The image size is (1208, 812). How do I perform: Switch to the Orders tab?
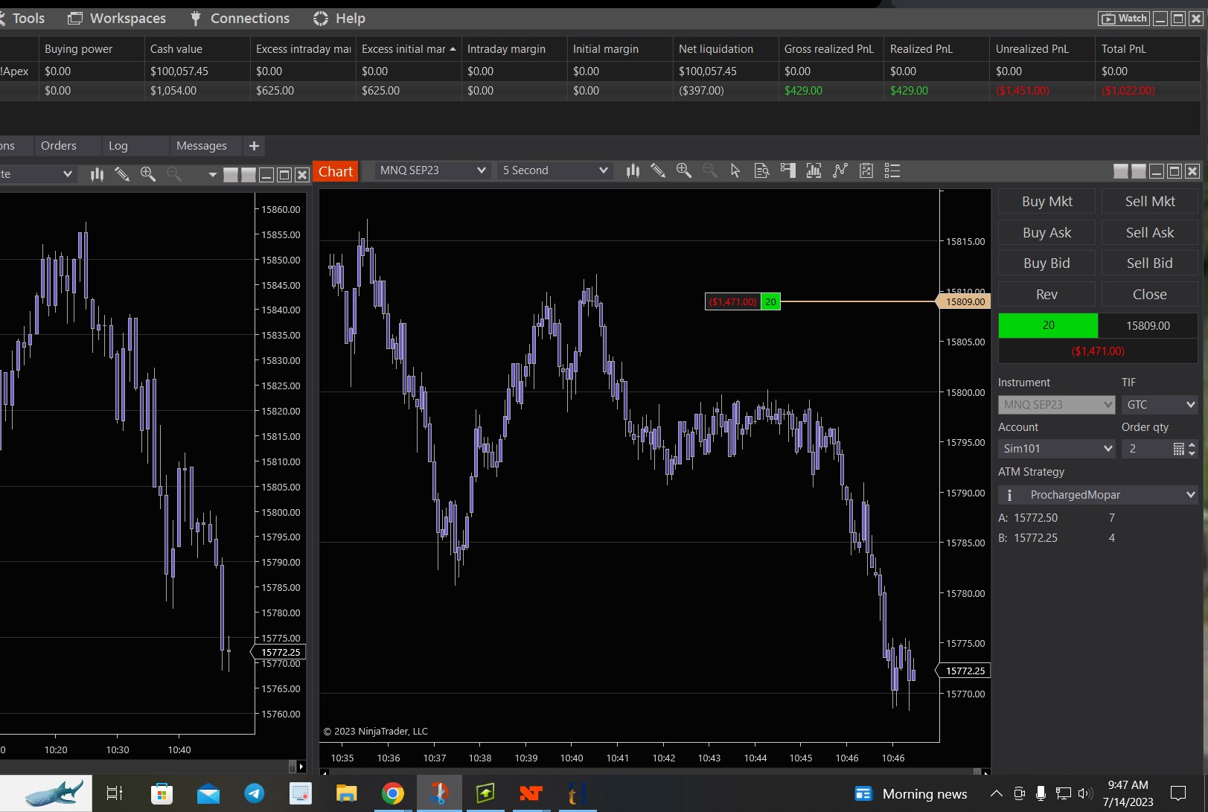click(x=59, y=146)
